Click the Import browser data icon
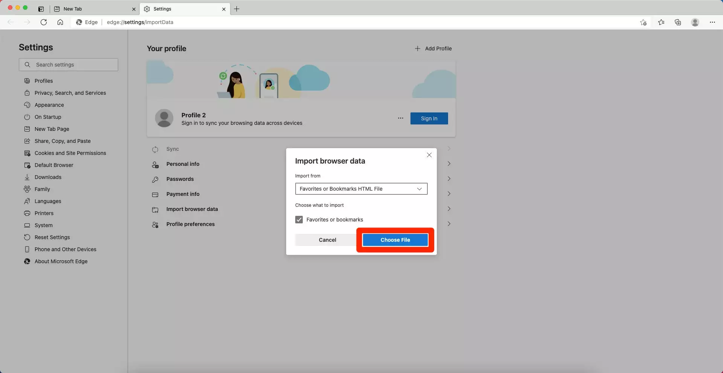 coord(155,210)
